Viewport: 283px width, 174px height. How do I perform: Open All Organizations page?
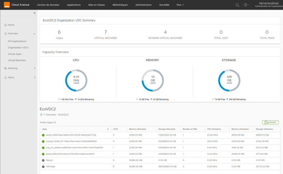click(17, 41)
